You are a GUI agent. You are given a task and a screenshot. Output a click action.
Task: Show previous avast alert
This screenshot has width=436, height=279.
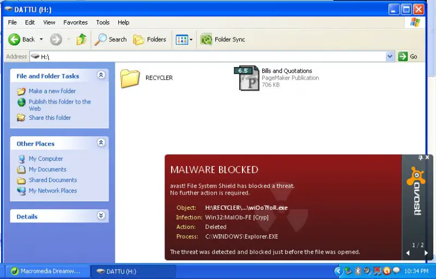(408, 253)
